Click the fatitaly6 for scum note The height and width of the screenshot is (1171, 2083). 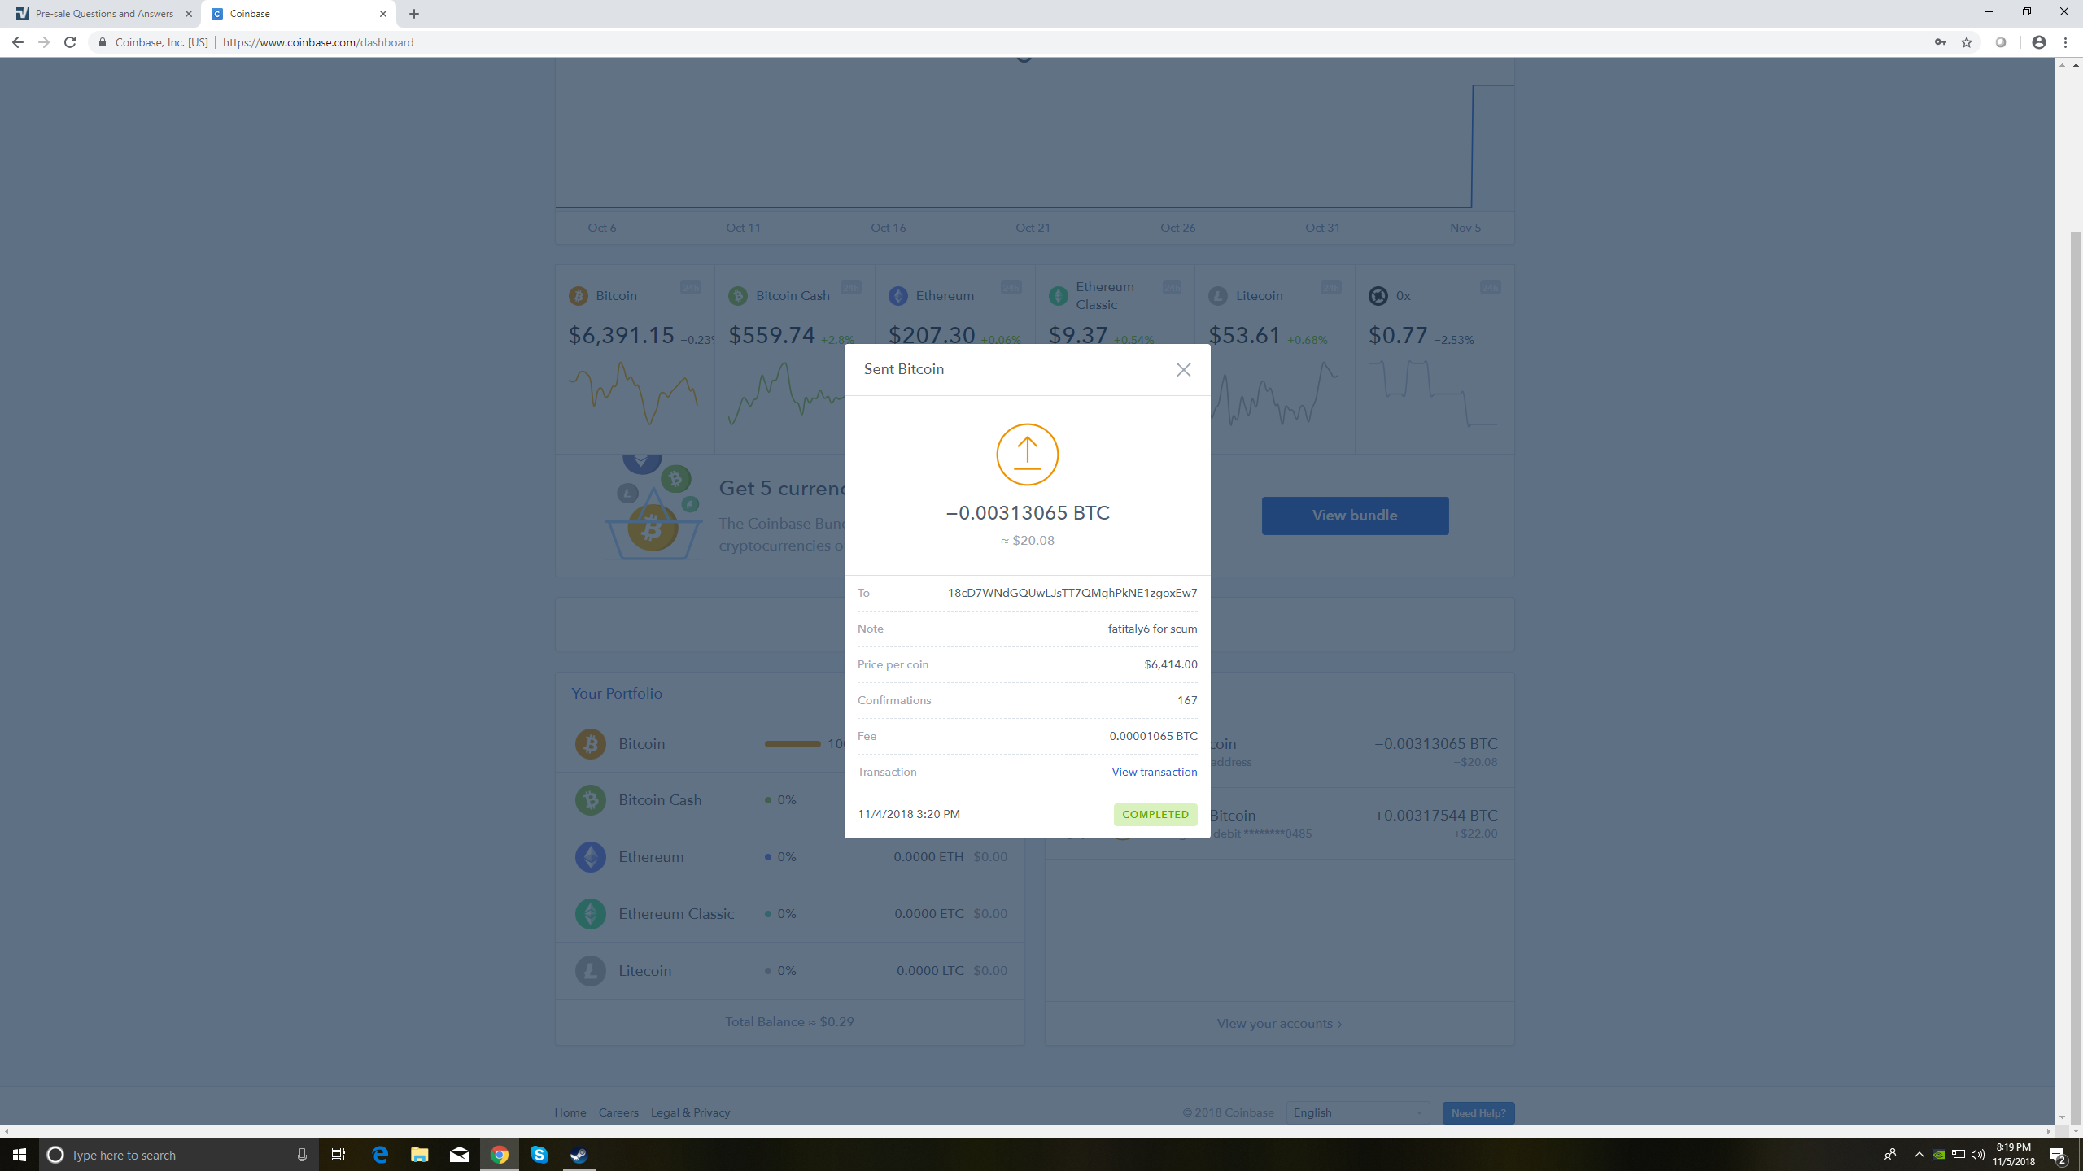[1152, 629]
